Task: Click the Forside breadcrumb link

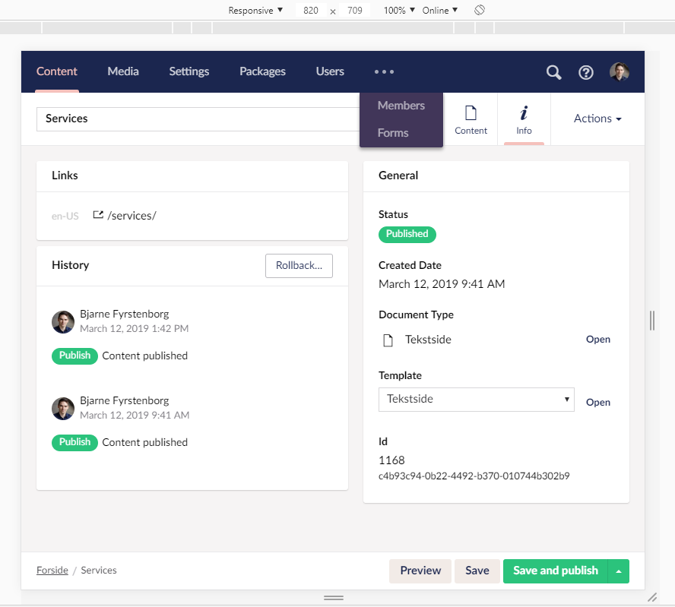Action: click(x=52, y=571)
